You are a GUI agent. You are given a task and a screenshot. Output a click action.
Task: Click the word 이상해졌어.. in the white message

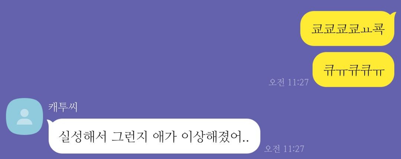coord(215,137)
